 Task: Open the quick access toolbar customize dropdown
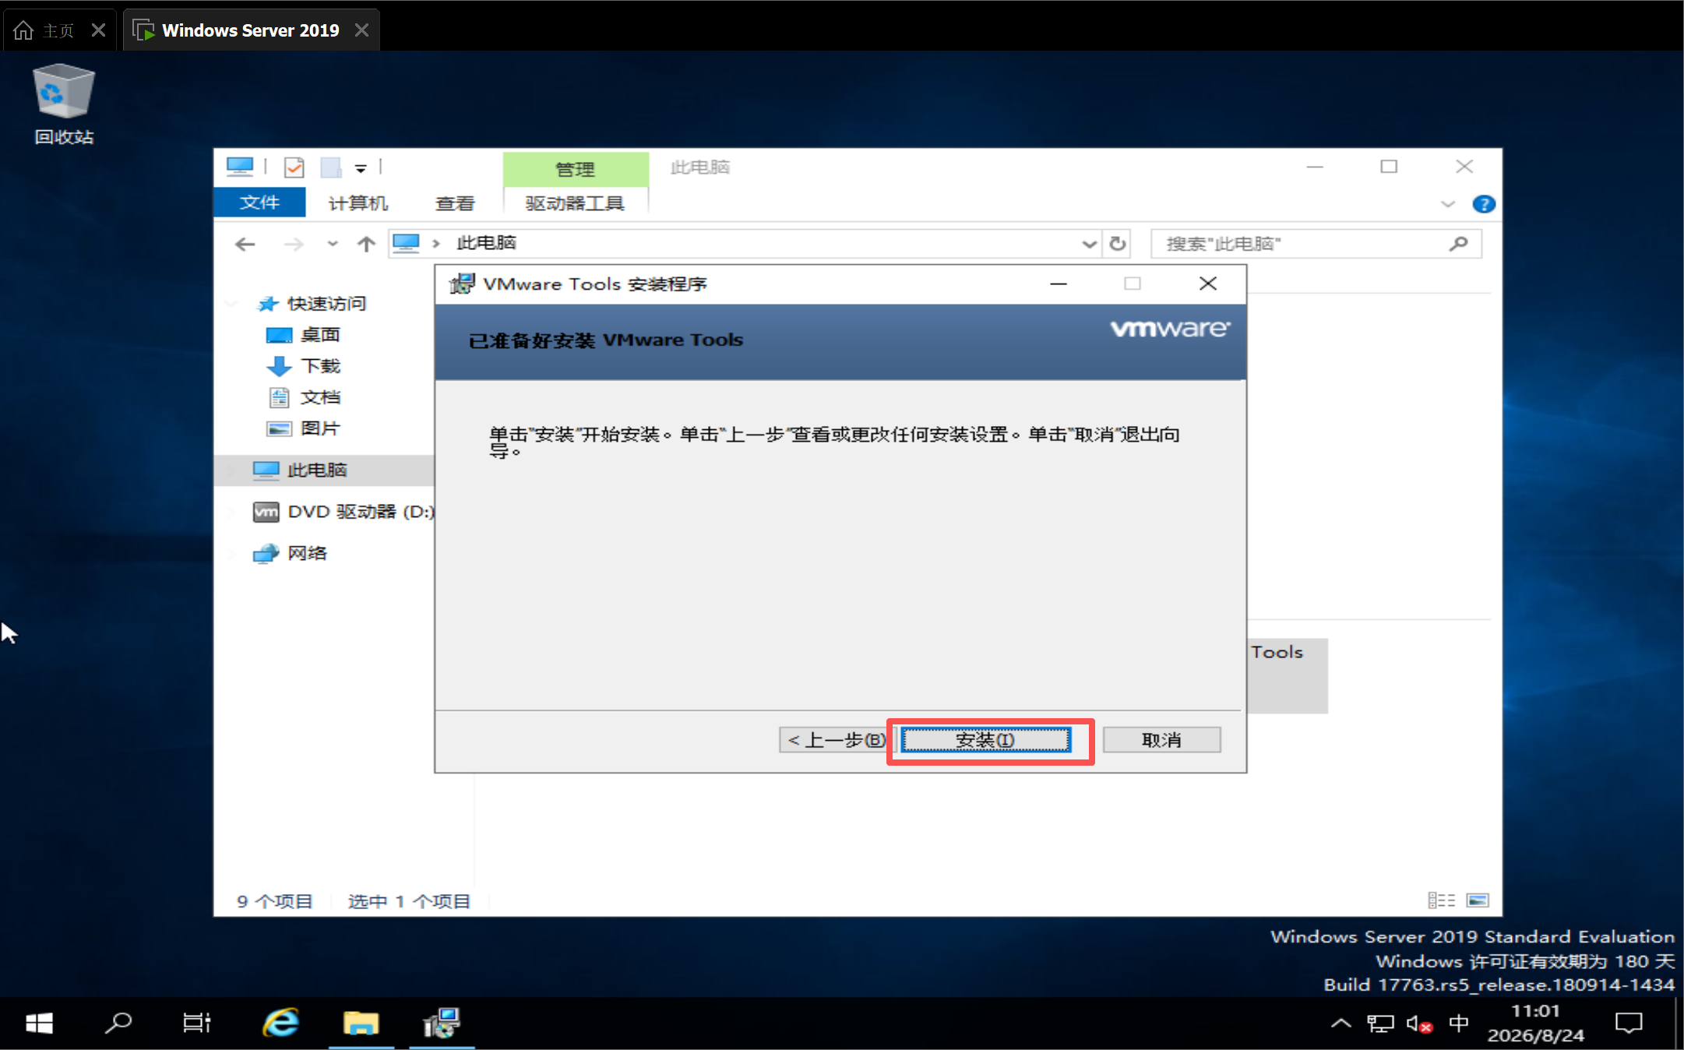click(x=361, y=168)
